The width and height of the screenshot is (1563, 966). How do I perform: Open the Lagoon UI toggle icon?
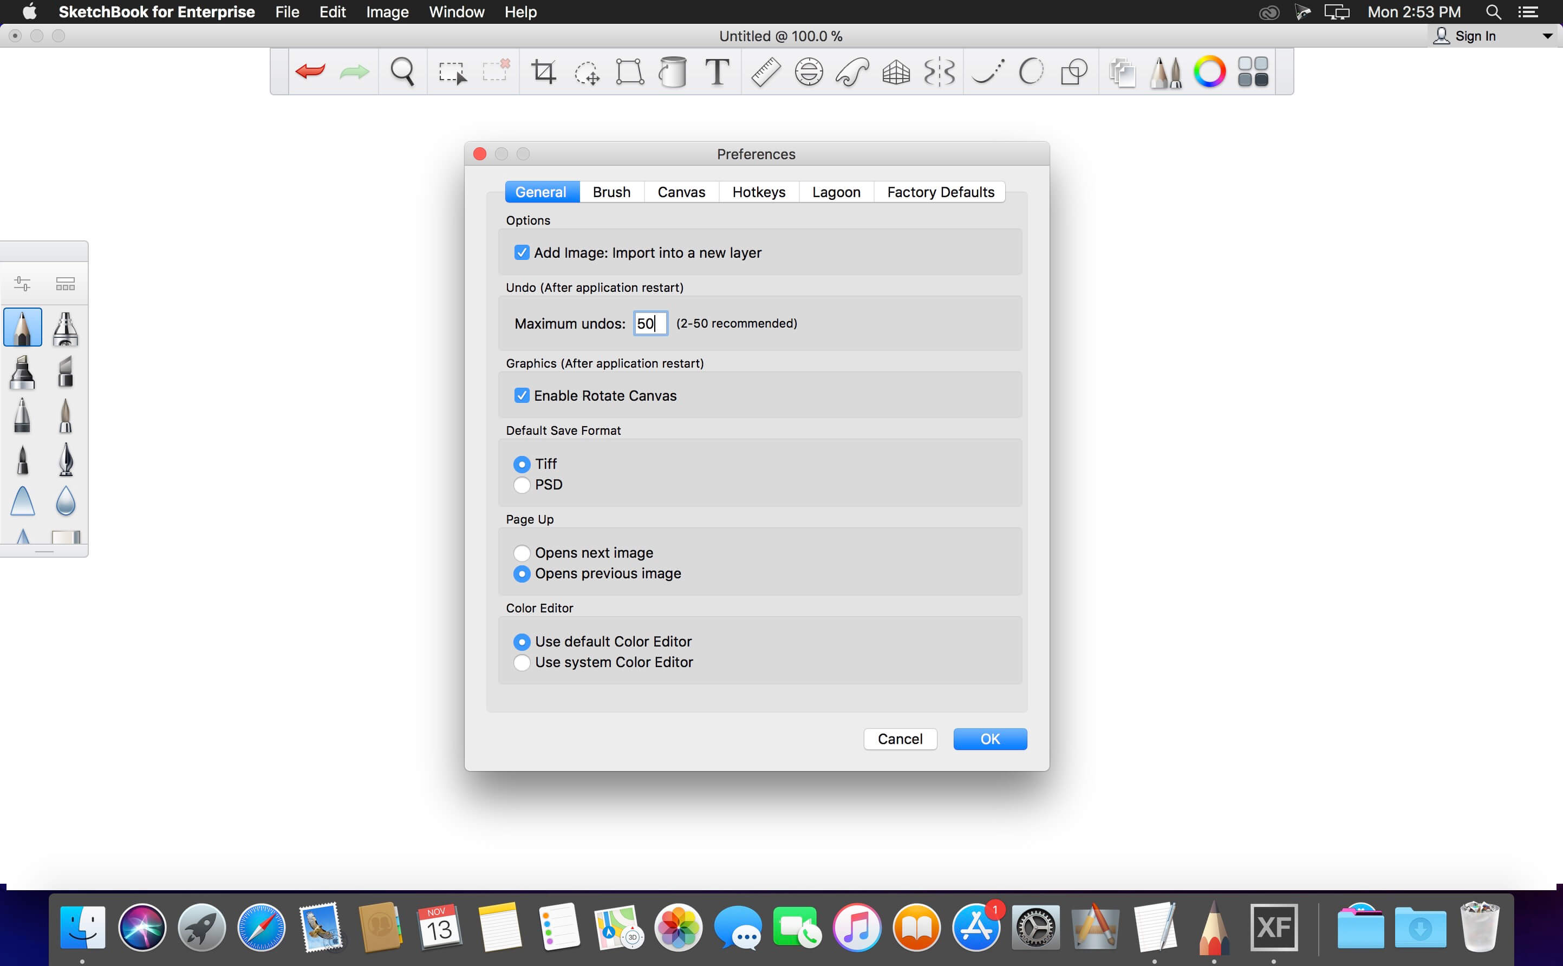(1253, 71)
